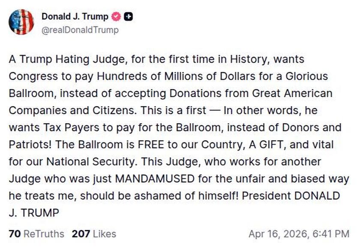Screen dimensions: 360x252
Task: View the 207 Likes list
Action: 94,234
